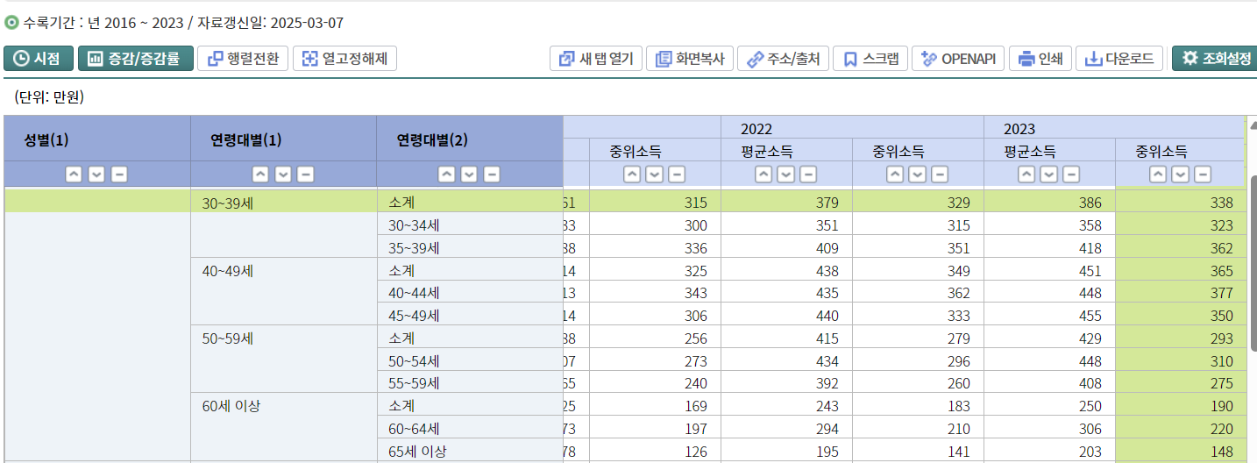Select the cell with value 418
The width and height of the screenshot is (1257, 463).
[x=1049, y=248]
